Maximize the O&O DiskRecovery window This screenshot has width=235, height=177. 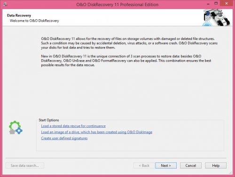(x=216, y=3)
